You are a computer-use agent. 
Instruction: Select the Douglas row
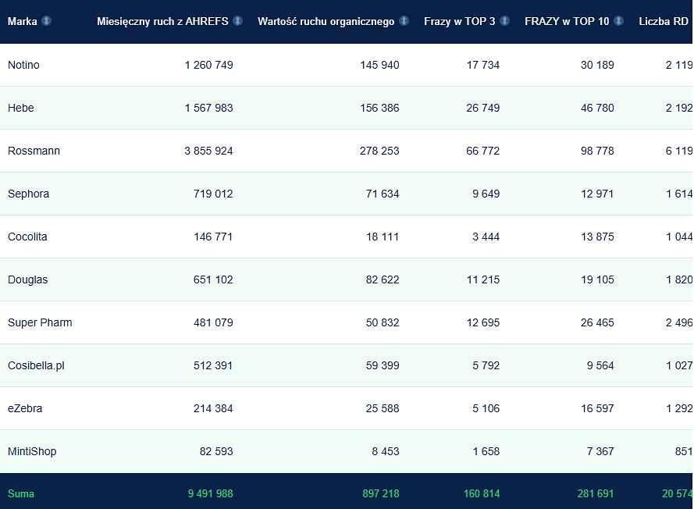click(346, 279)
